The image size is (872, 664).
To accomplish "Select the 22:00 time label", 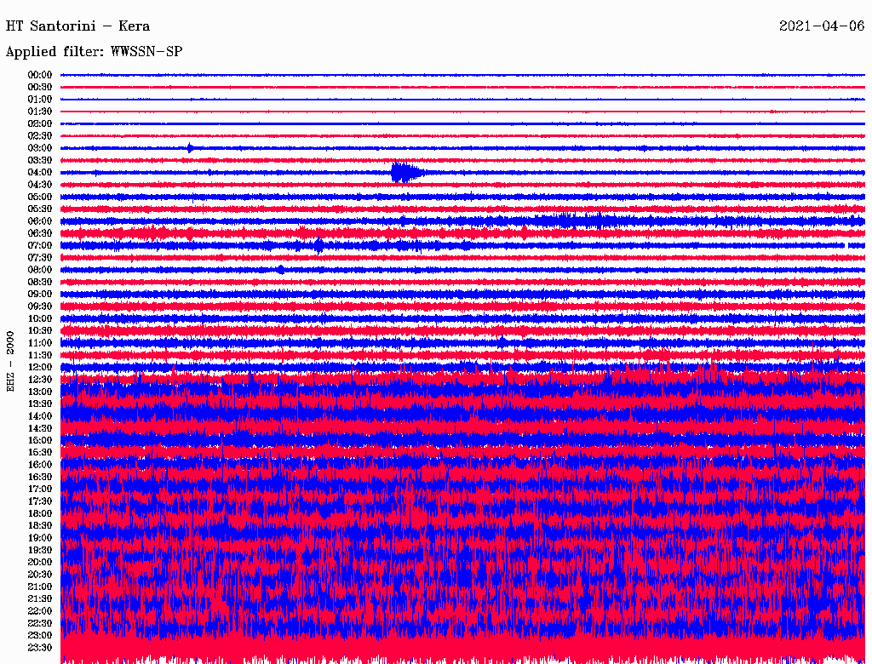I will click(40, 611).
